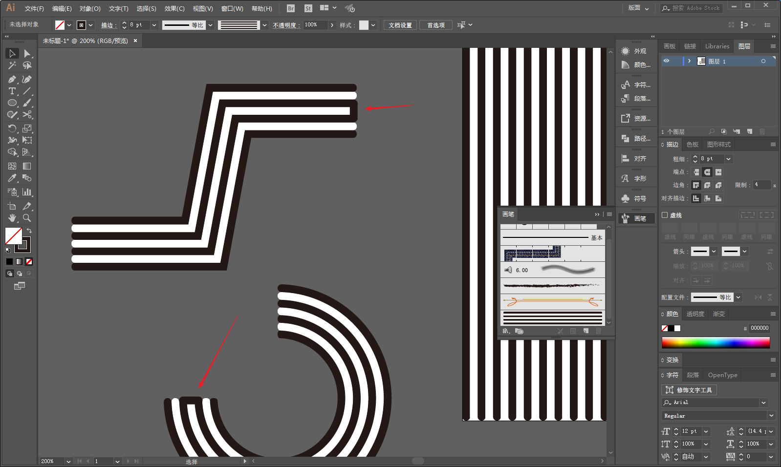Select the Pen tool
The image size is (781, 467).
coord(12,79)
